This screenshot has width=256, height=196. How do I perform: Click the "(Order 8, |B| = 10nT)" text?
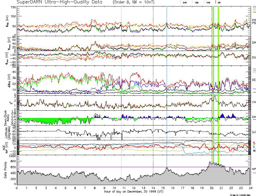[137, 3]
